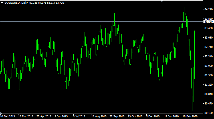The image size is (214, 119).
Task: Expand the one-click trading arrow beside BOSSAUSD
Action: click(x=2, y=3)
